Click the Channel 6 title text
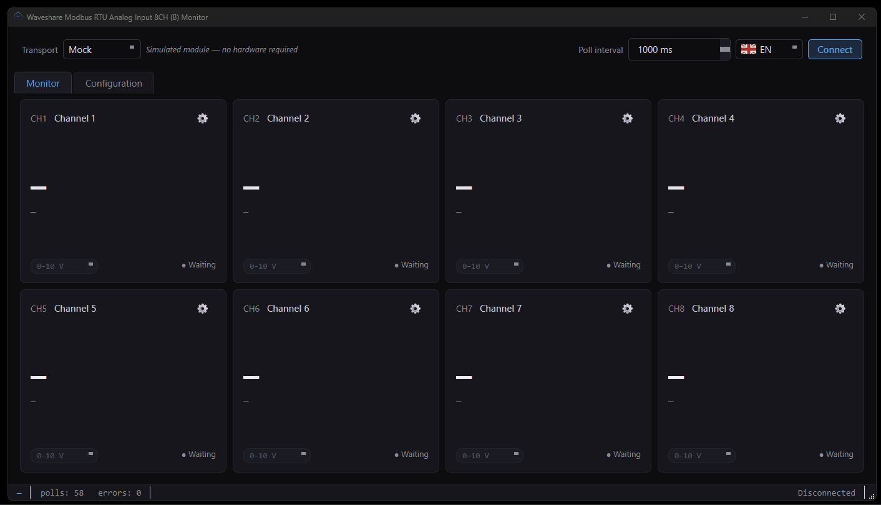Screen dimensions: 881x505 point(288,309)
